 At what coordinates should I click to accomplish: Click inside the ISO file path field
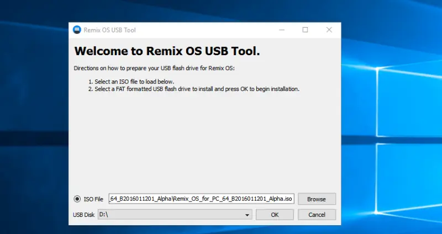click(202, 199)
